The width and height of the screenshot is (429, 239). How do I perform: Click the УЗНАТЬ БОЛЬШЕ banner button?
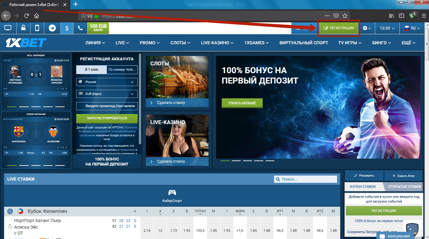[x=242, y=103]
